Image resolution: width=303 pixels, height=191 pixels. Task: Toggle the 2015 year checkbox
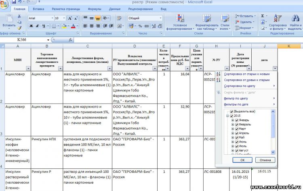click(231, 116)
